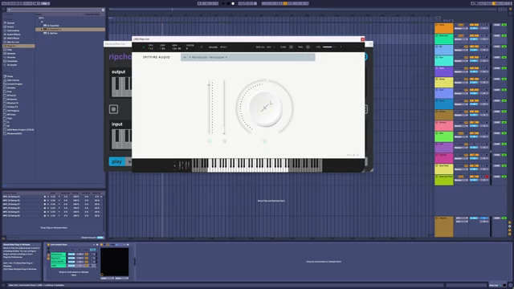Open the MIDI channel dropdown in LABS
Viewport: 514px width, 289px height.
(x=270, y=47)
